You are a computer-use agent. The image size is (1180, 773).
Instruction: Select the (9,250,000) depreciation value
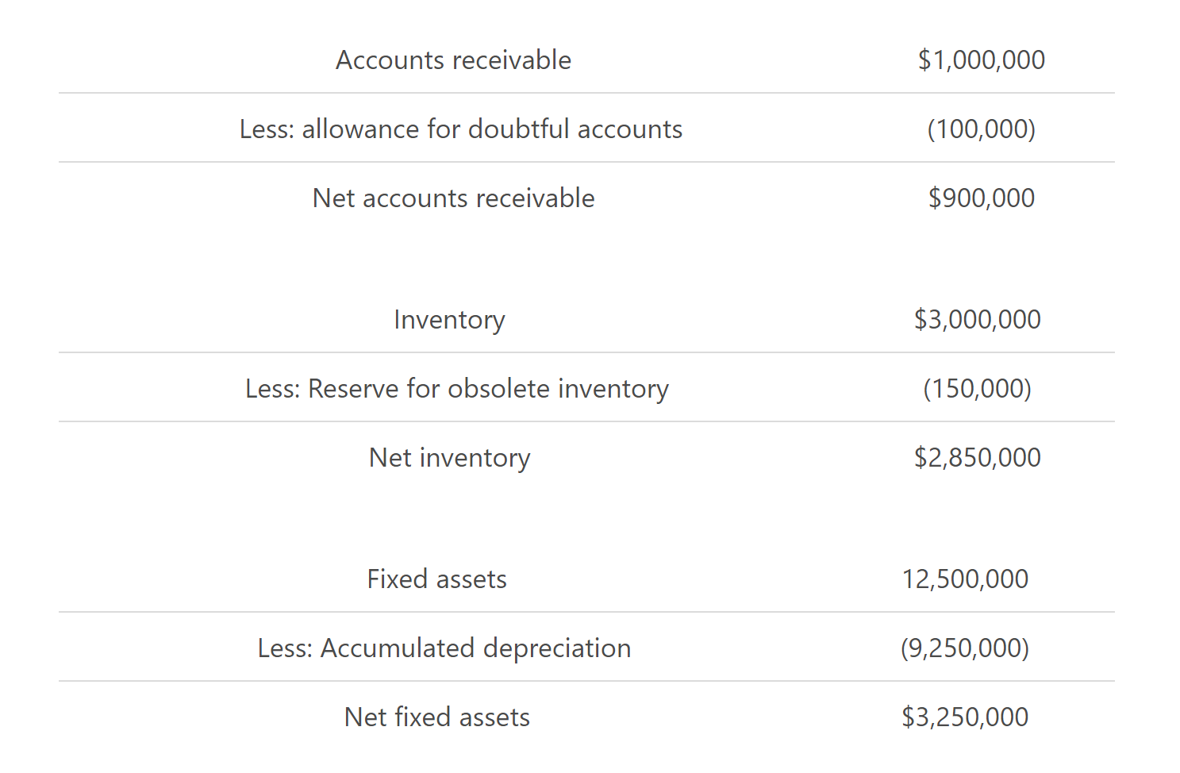(x=965, y=648)
